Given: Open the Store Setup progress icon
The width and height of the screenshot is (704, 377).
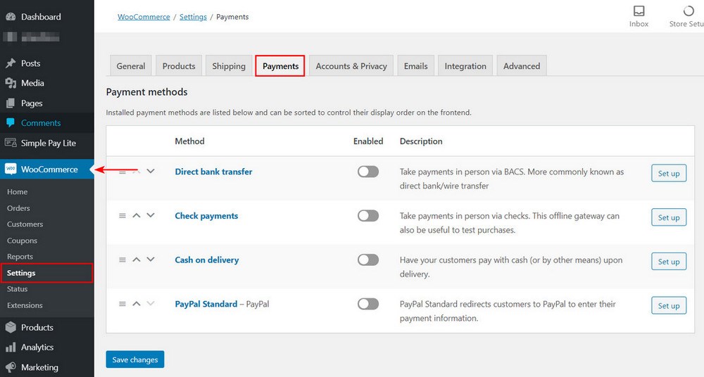Looking at the screenshot, I should (689, 11).
